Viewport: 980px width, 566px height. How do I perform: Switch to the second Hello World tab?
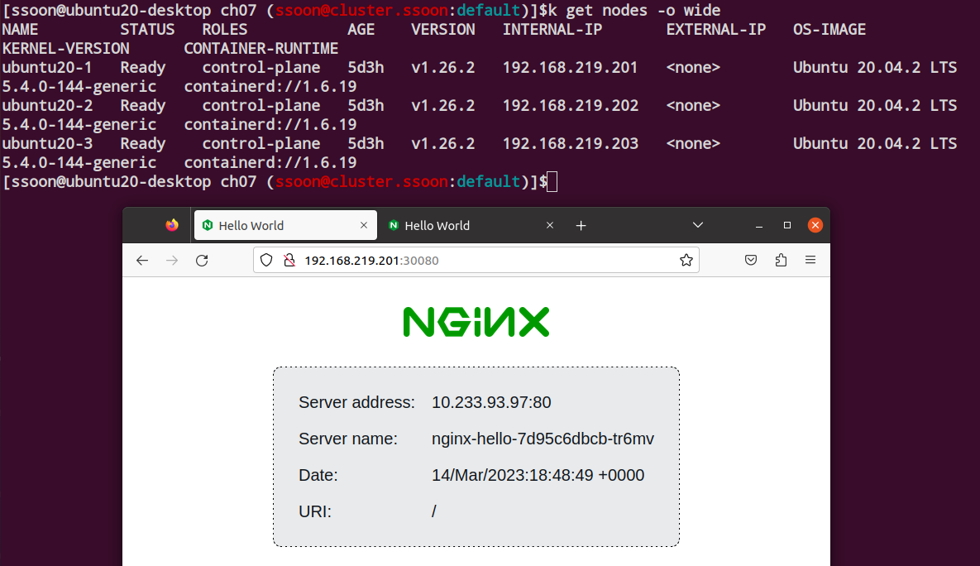(x=471, y=225)
